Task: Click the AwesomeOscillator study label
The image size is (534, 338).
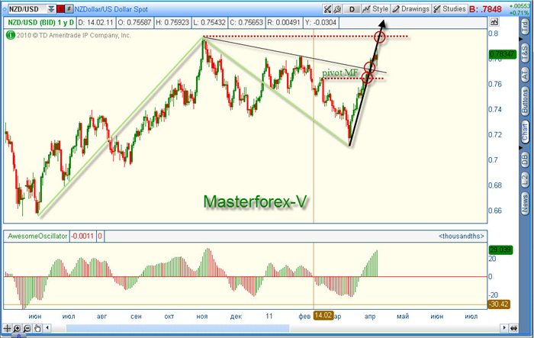Action: pyautogui.click(x=37, y=236)
